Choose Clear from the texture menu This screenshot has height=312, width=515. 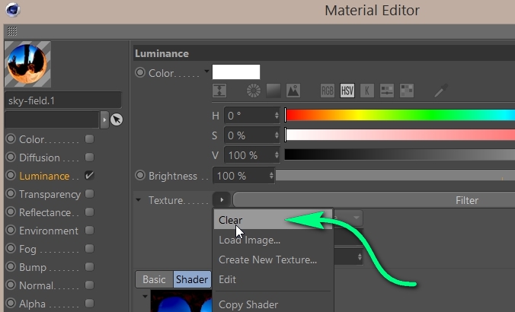[x=230, y=220]
